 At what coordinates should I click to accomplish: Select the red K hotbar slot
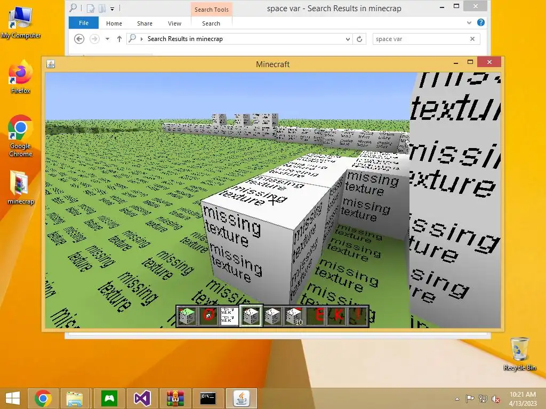coord(338,315)
